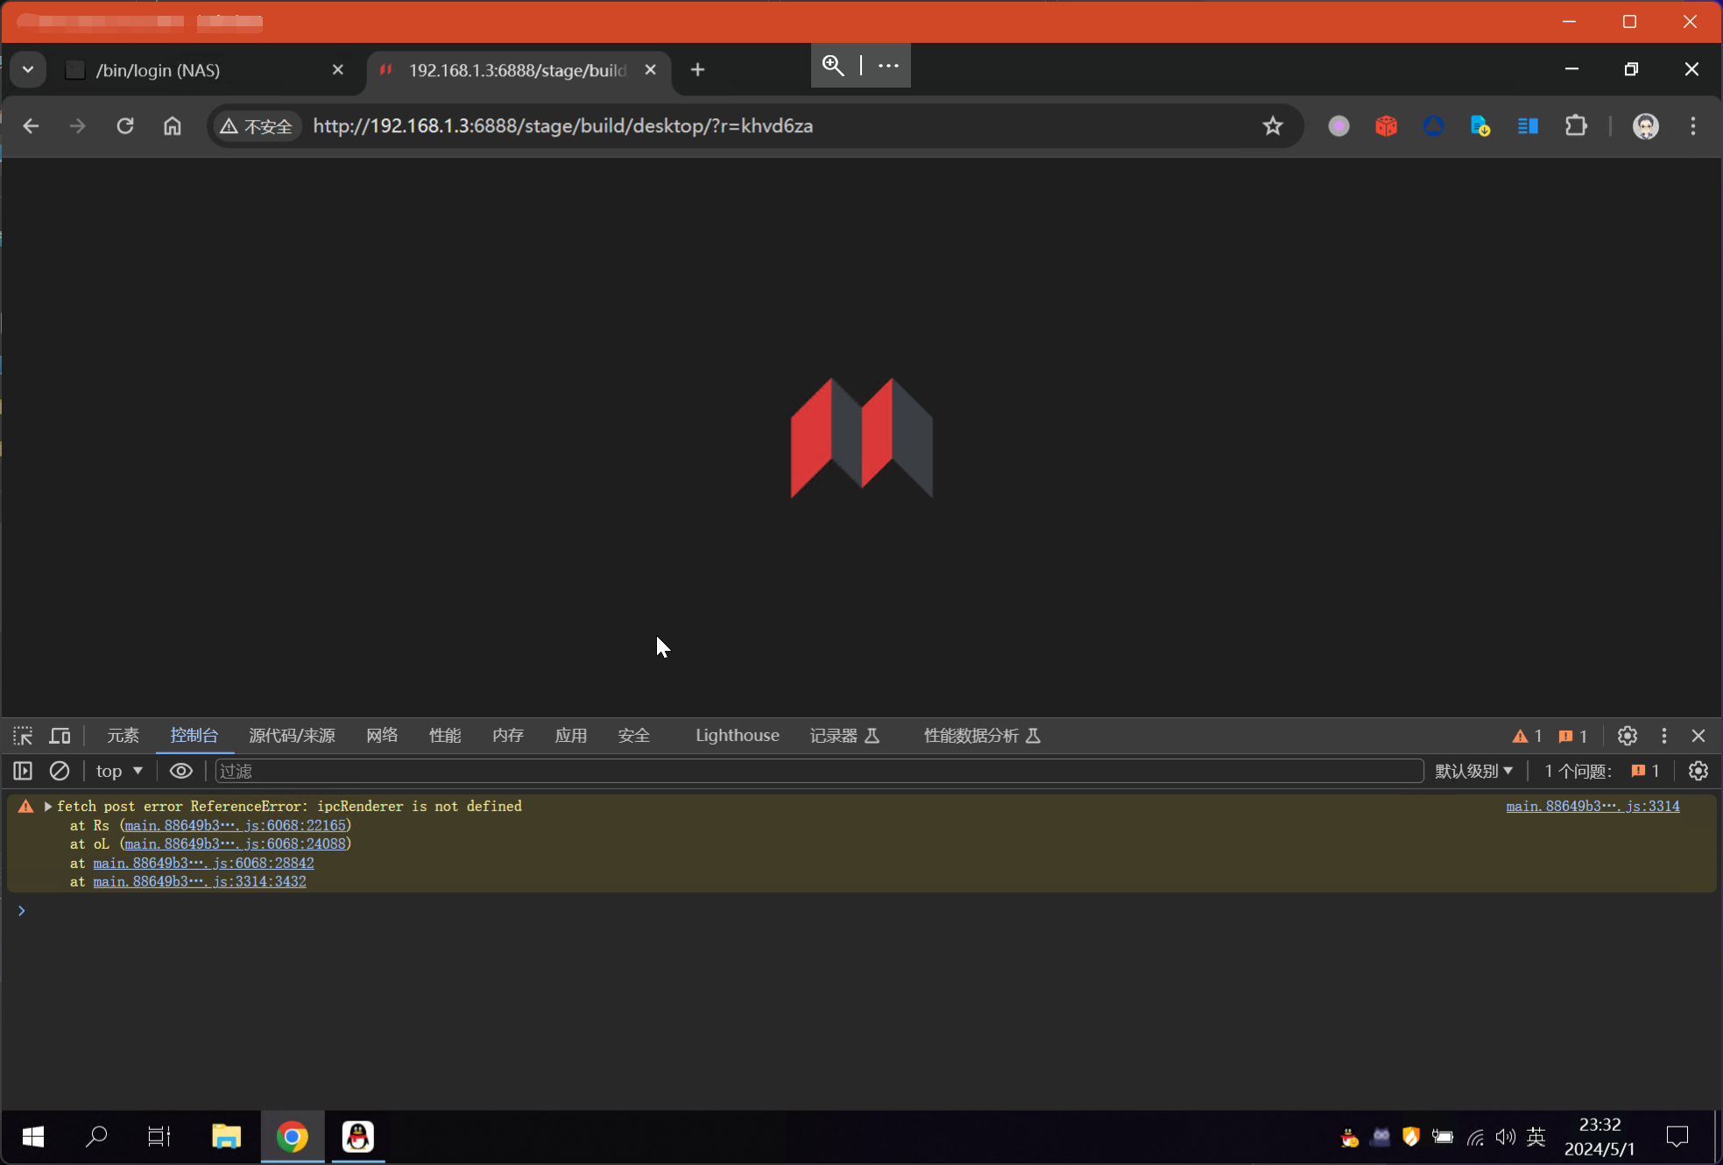
Task: Click the 过滤 filter input field
Action: [x=819, y=771]
